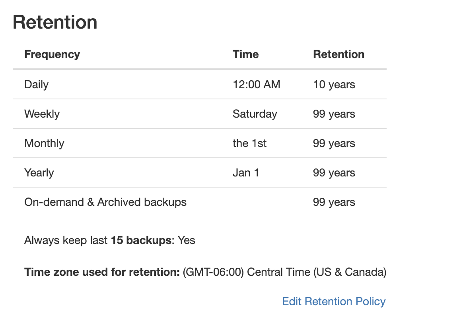
Task: Select the Daily frequency row
Action: coord(36,84)
